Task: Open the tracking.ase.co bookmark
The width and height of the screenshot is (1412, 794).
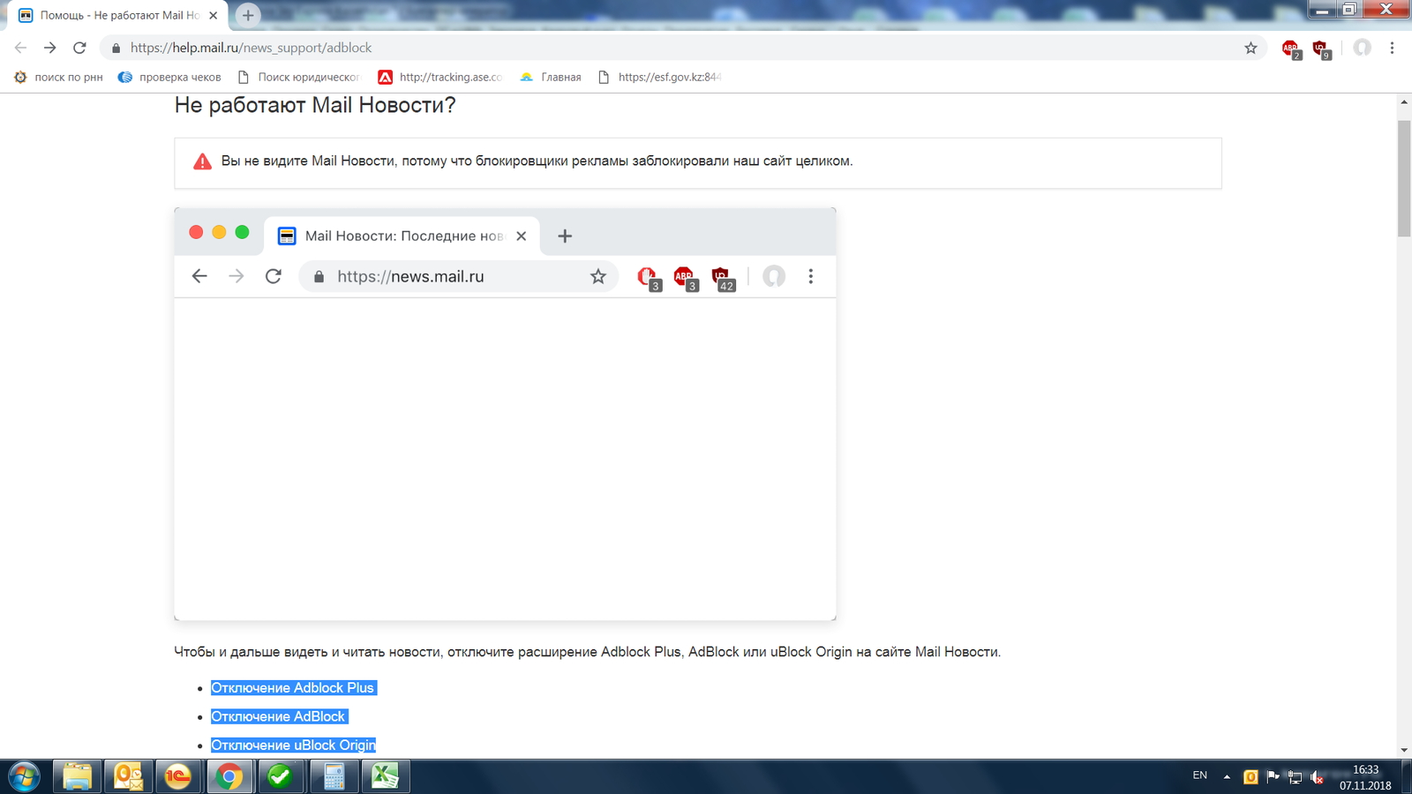Action: tap(440, 77)
